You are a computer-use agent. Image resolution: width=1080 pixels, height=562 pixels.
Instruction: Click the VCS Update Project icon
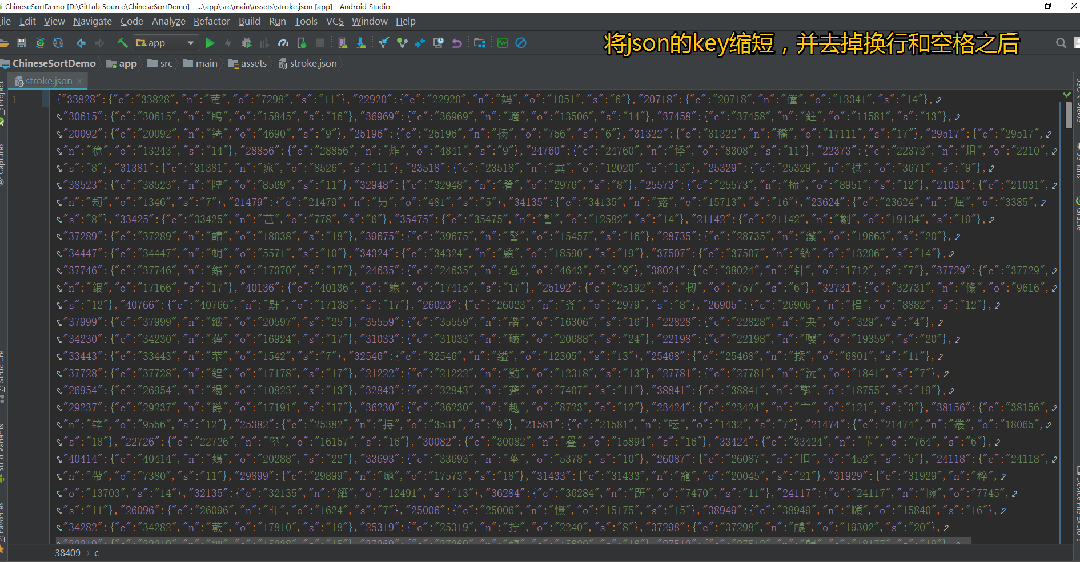tap(384, 43)
